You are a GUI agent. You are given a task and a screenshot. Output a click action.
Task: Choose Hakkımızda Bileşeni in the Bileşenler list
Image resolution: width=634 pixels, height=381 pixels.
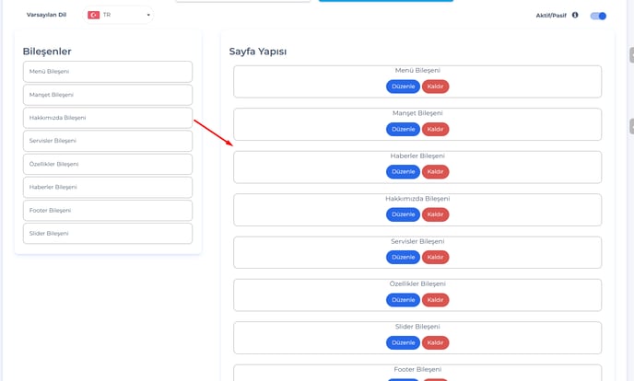107,118
